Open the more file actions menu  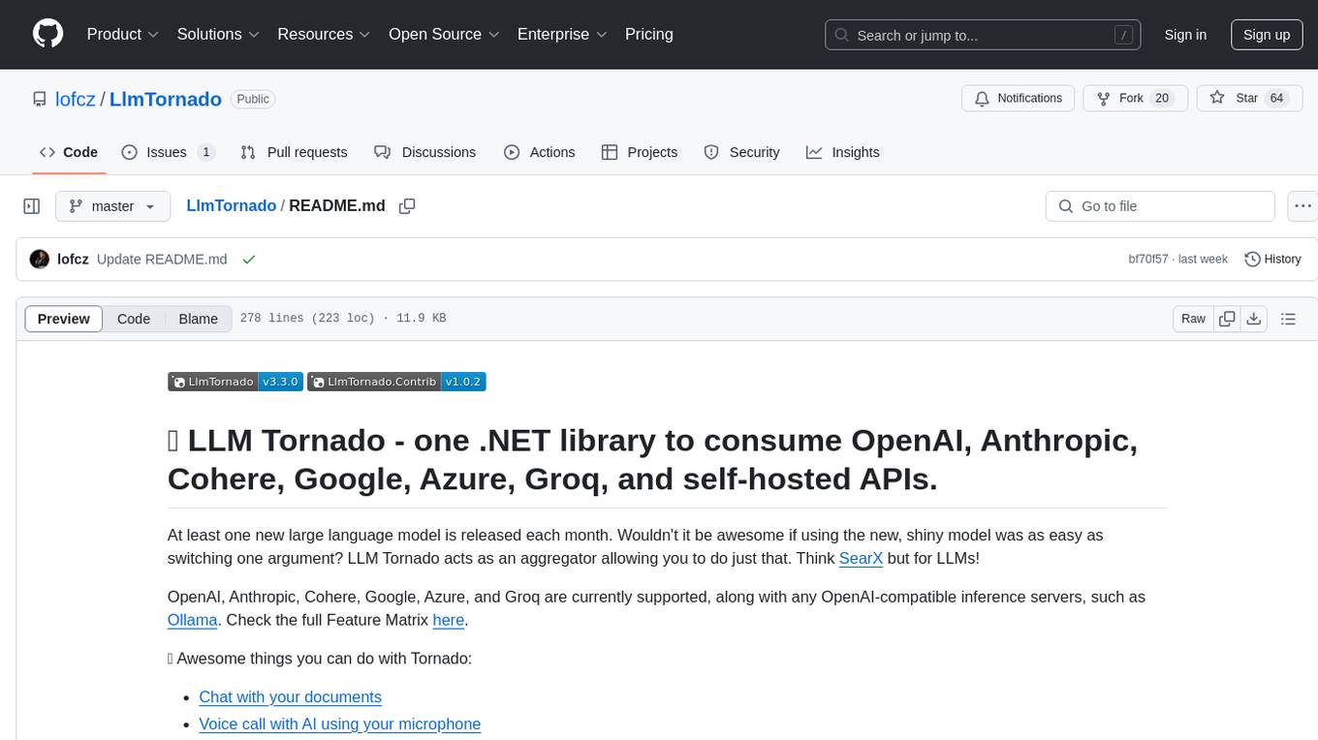(1302, 206)
